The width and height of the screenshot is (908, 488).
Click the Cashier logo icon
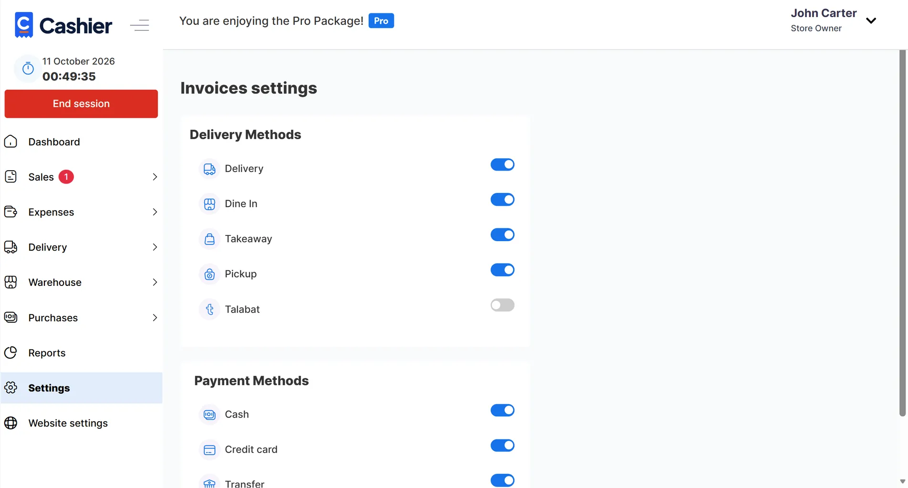[24, 25]
